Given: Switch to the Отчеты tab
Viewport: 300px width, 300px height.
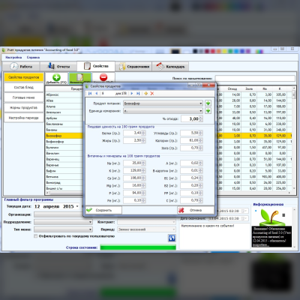Looking at the screenshot, I should point(58,67).
